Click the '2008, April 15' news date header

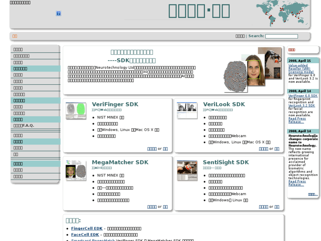[303, 61]
